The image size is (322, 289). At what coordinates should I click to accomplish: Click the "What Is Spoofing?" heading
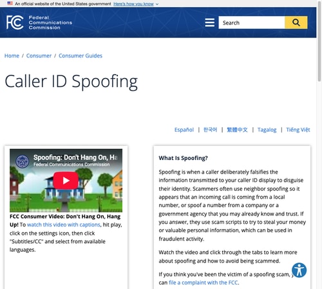(x=183, y=158)
